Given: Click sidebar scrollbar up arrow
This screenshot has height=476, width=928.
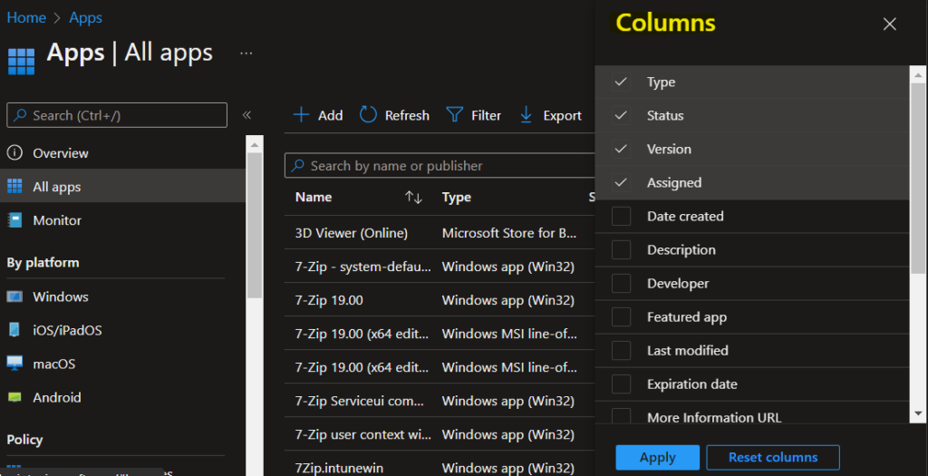Looking at the screenshot, I should click(x=255, y=144).
